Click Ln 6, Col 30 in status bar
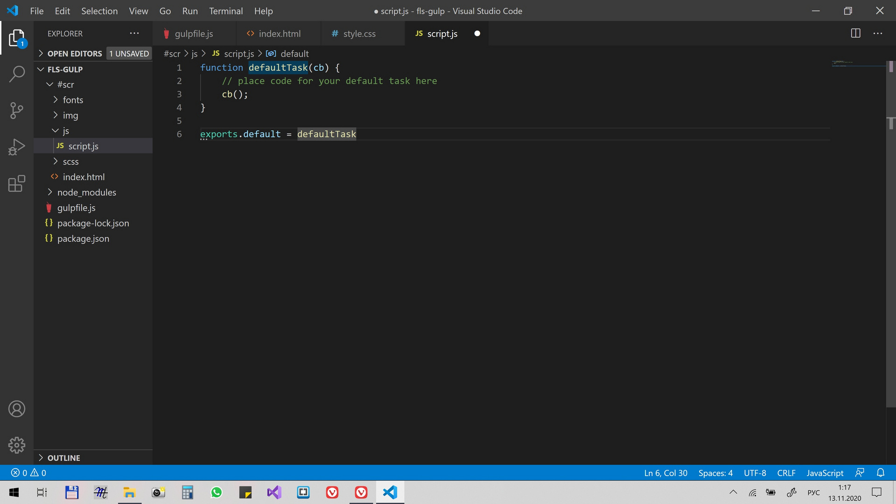The image size is (896, 504). (665, 473)
